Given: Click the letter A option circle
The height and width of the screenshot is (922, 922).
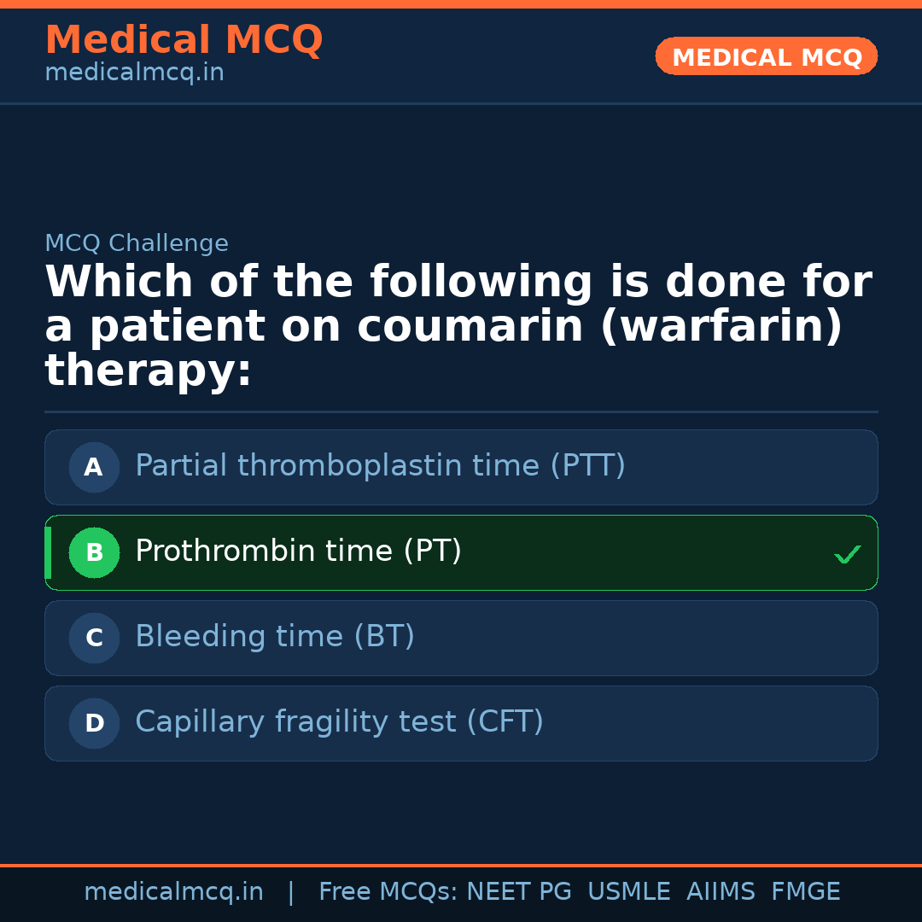Looking at the screenshot, I should (94, 467).
